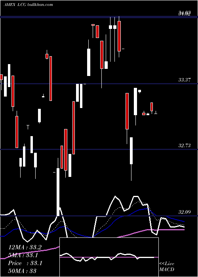Screen dimensions: 198x277
Task: Click the 12MA : 33.2 readout
Action: pyautogui.click(x=25, y=247)
